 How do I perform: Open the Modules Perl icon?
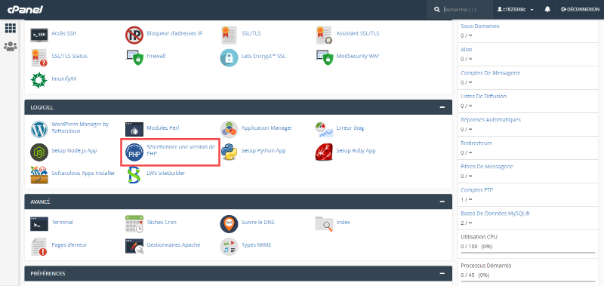(134, 129)
